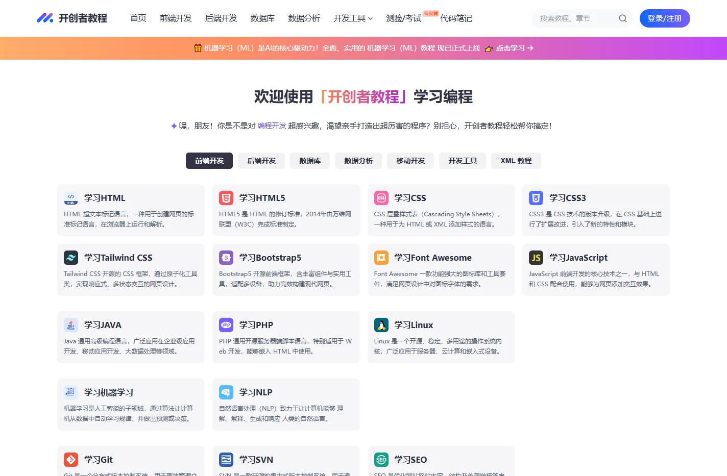Click the heading 欢迎使用「开创者教程」学习编程
This screenshot has height=476, width=727.
coord(363,96)
